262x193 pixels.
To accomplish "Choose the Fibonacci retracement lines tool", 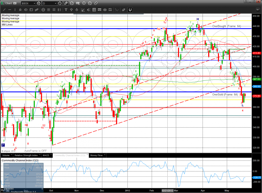I will pyautogui.click(x=48, y=10).
